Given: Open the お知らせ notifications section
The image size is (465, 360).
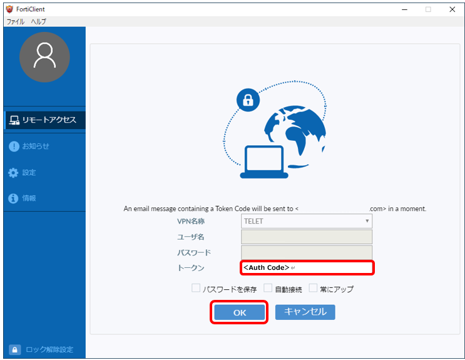Looking at the screenshot, I should [x=29, y=146].
